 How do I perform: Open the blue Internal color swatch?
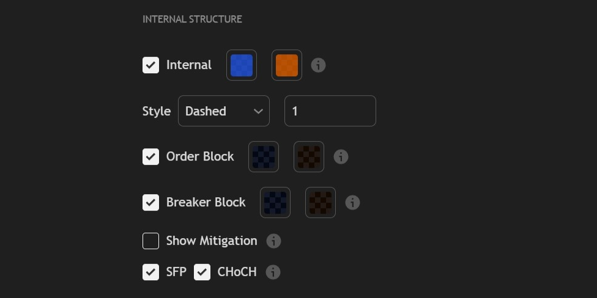coord(242,65)
